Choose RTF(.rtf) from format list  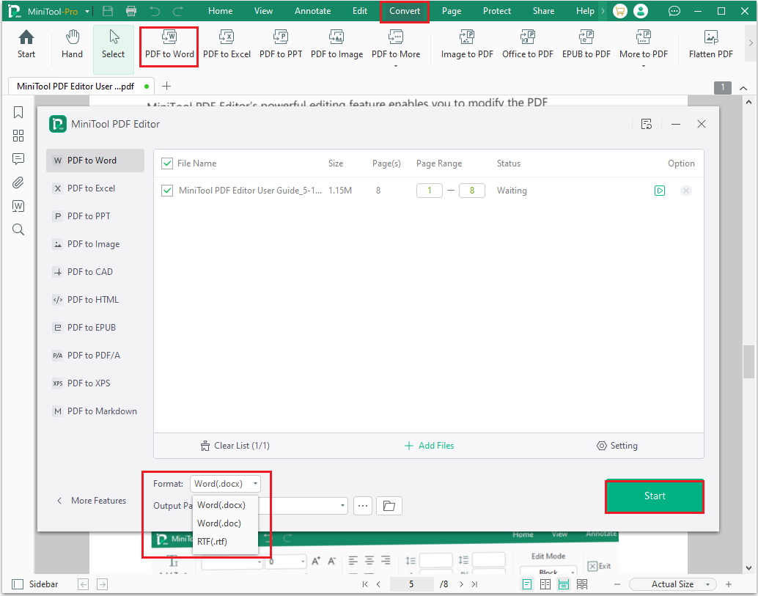coord(225,541)
